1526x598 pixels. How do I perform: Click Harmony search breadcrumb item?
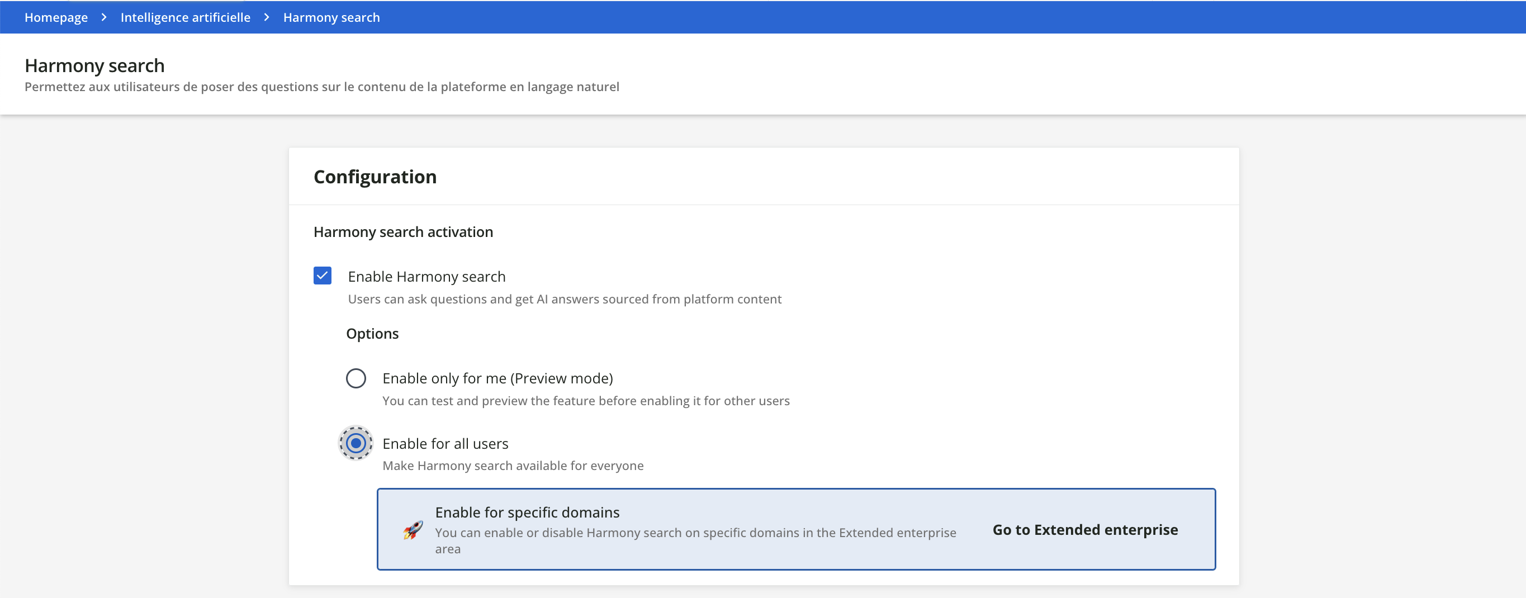point(331,17)
